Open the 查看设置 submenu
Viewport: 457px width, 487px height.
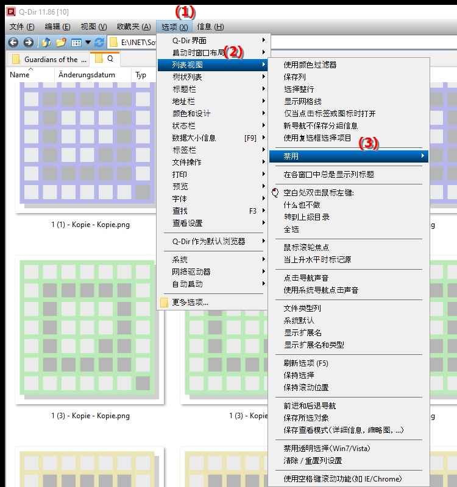213,223
